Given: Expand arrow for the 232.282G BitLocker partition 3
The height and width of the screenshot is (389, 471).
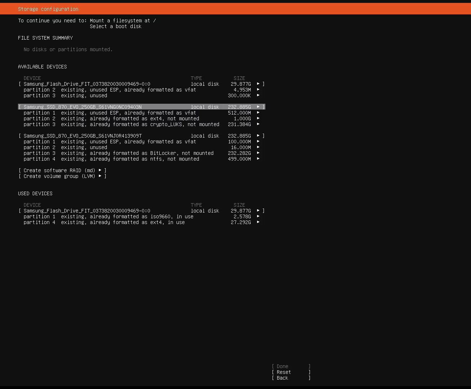Looking at the screenshot, I should tap(258, 153).
